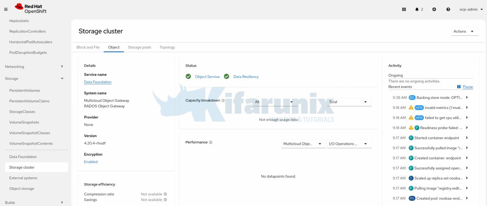Open the notifications bell icon

tap(417, 10)
